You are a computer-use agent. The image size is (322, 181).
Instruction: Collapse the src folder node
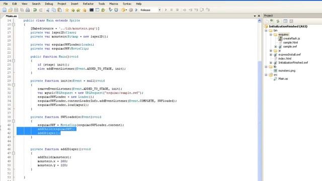pos(266,75)
